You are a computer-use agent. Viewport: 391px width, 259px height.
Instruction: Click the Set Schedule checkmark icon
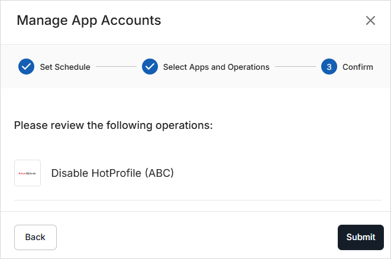[x=26, y=67]
